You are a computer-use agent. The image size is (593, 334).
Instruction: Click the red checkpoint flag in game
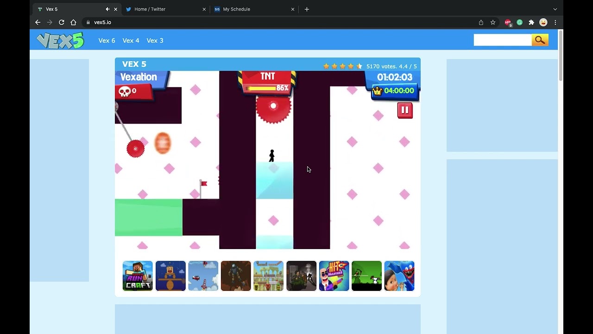coord(203,189)
